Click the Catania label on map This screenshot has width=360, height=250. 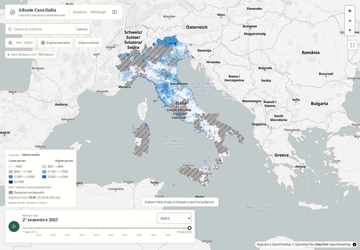click(207, 173)
